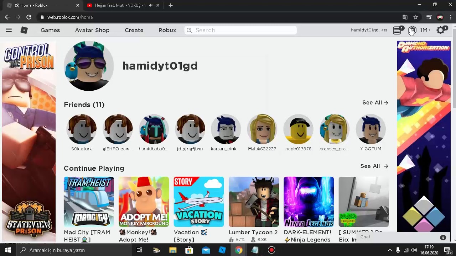Open the Create menu item
The image size is (456, 256).
(134, 30)
